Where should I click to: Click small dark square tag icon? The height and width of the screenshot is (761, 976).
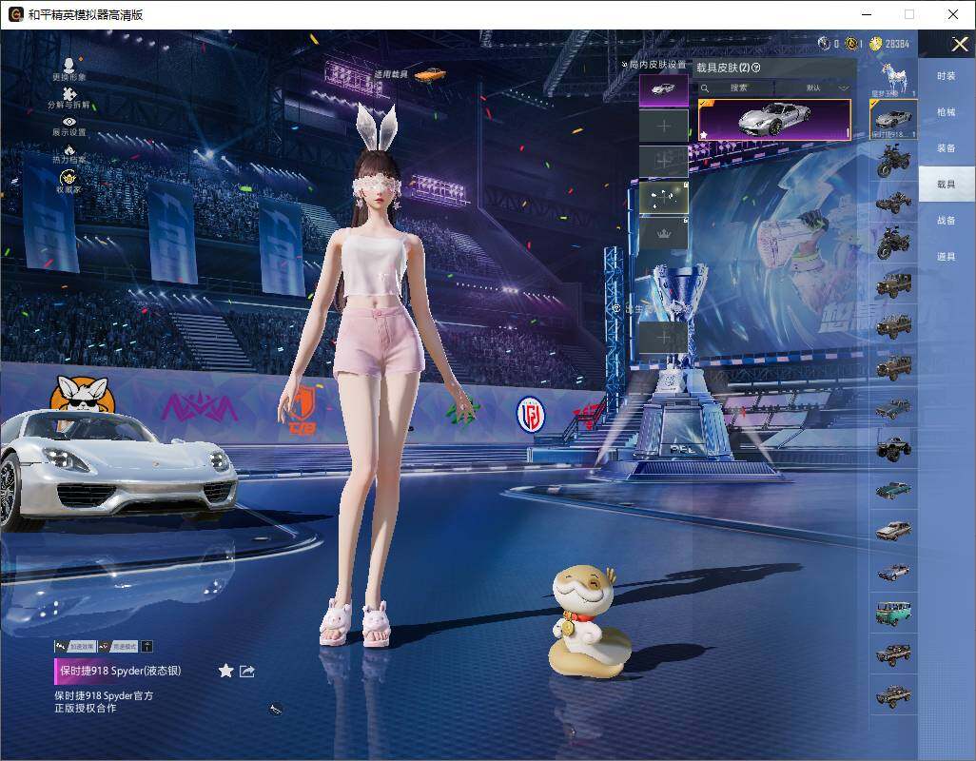(x=146, y=647)
